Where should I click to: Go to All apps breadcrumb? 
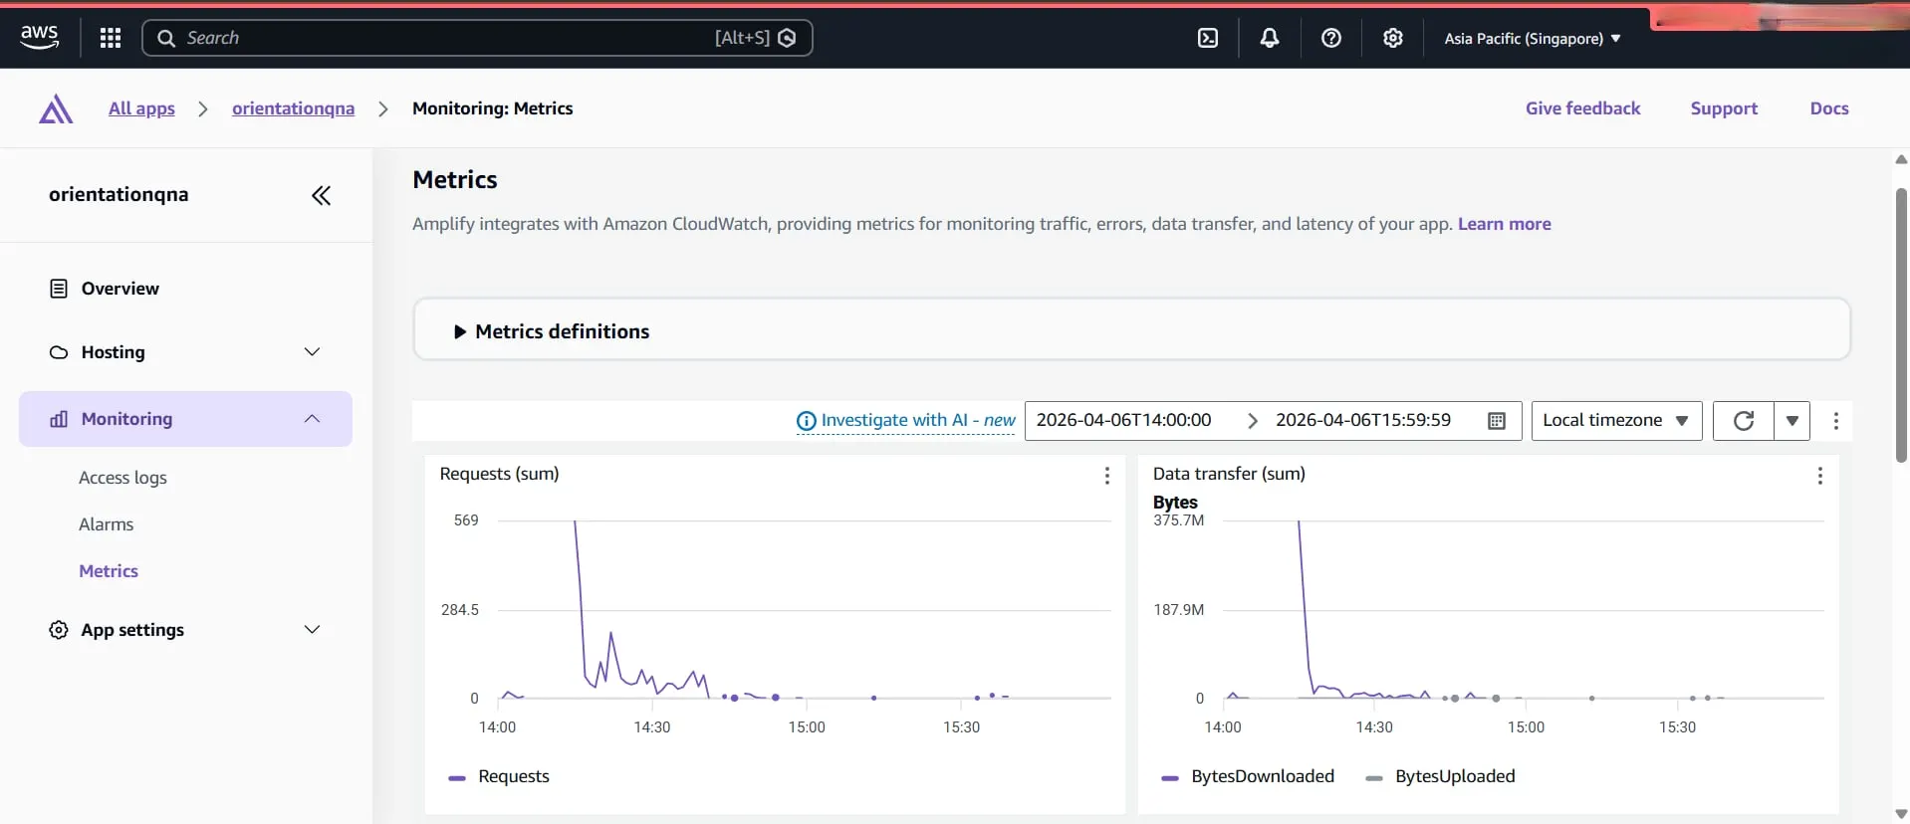click(x=141, y=108)
